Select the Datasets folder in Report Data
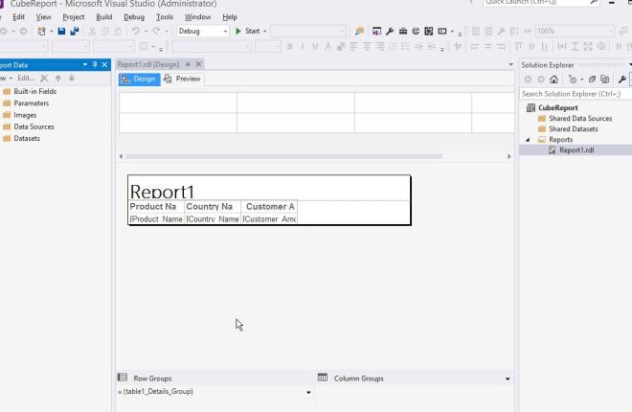Screen dimensions: 632x412 click(26, 138)
